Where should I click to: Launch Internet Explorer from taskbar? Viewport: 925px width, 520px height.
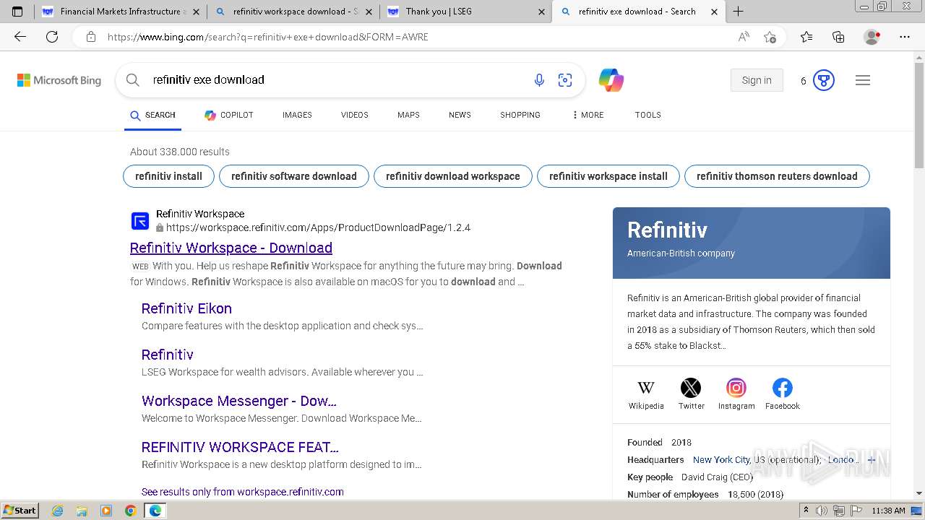pos(58,511)
